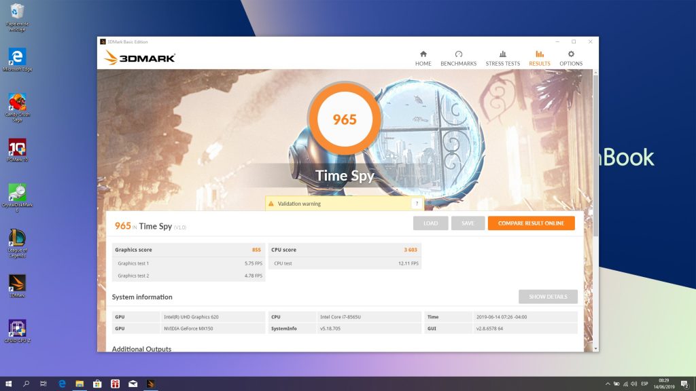Open the Stress Tests section
Screen dimensions: 696x391
tap(502, 58)
